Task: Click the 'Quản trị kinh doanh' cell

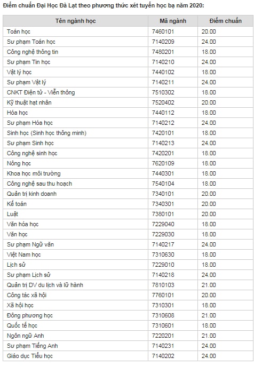Action: pyautogui.click(x=75, y=194)
